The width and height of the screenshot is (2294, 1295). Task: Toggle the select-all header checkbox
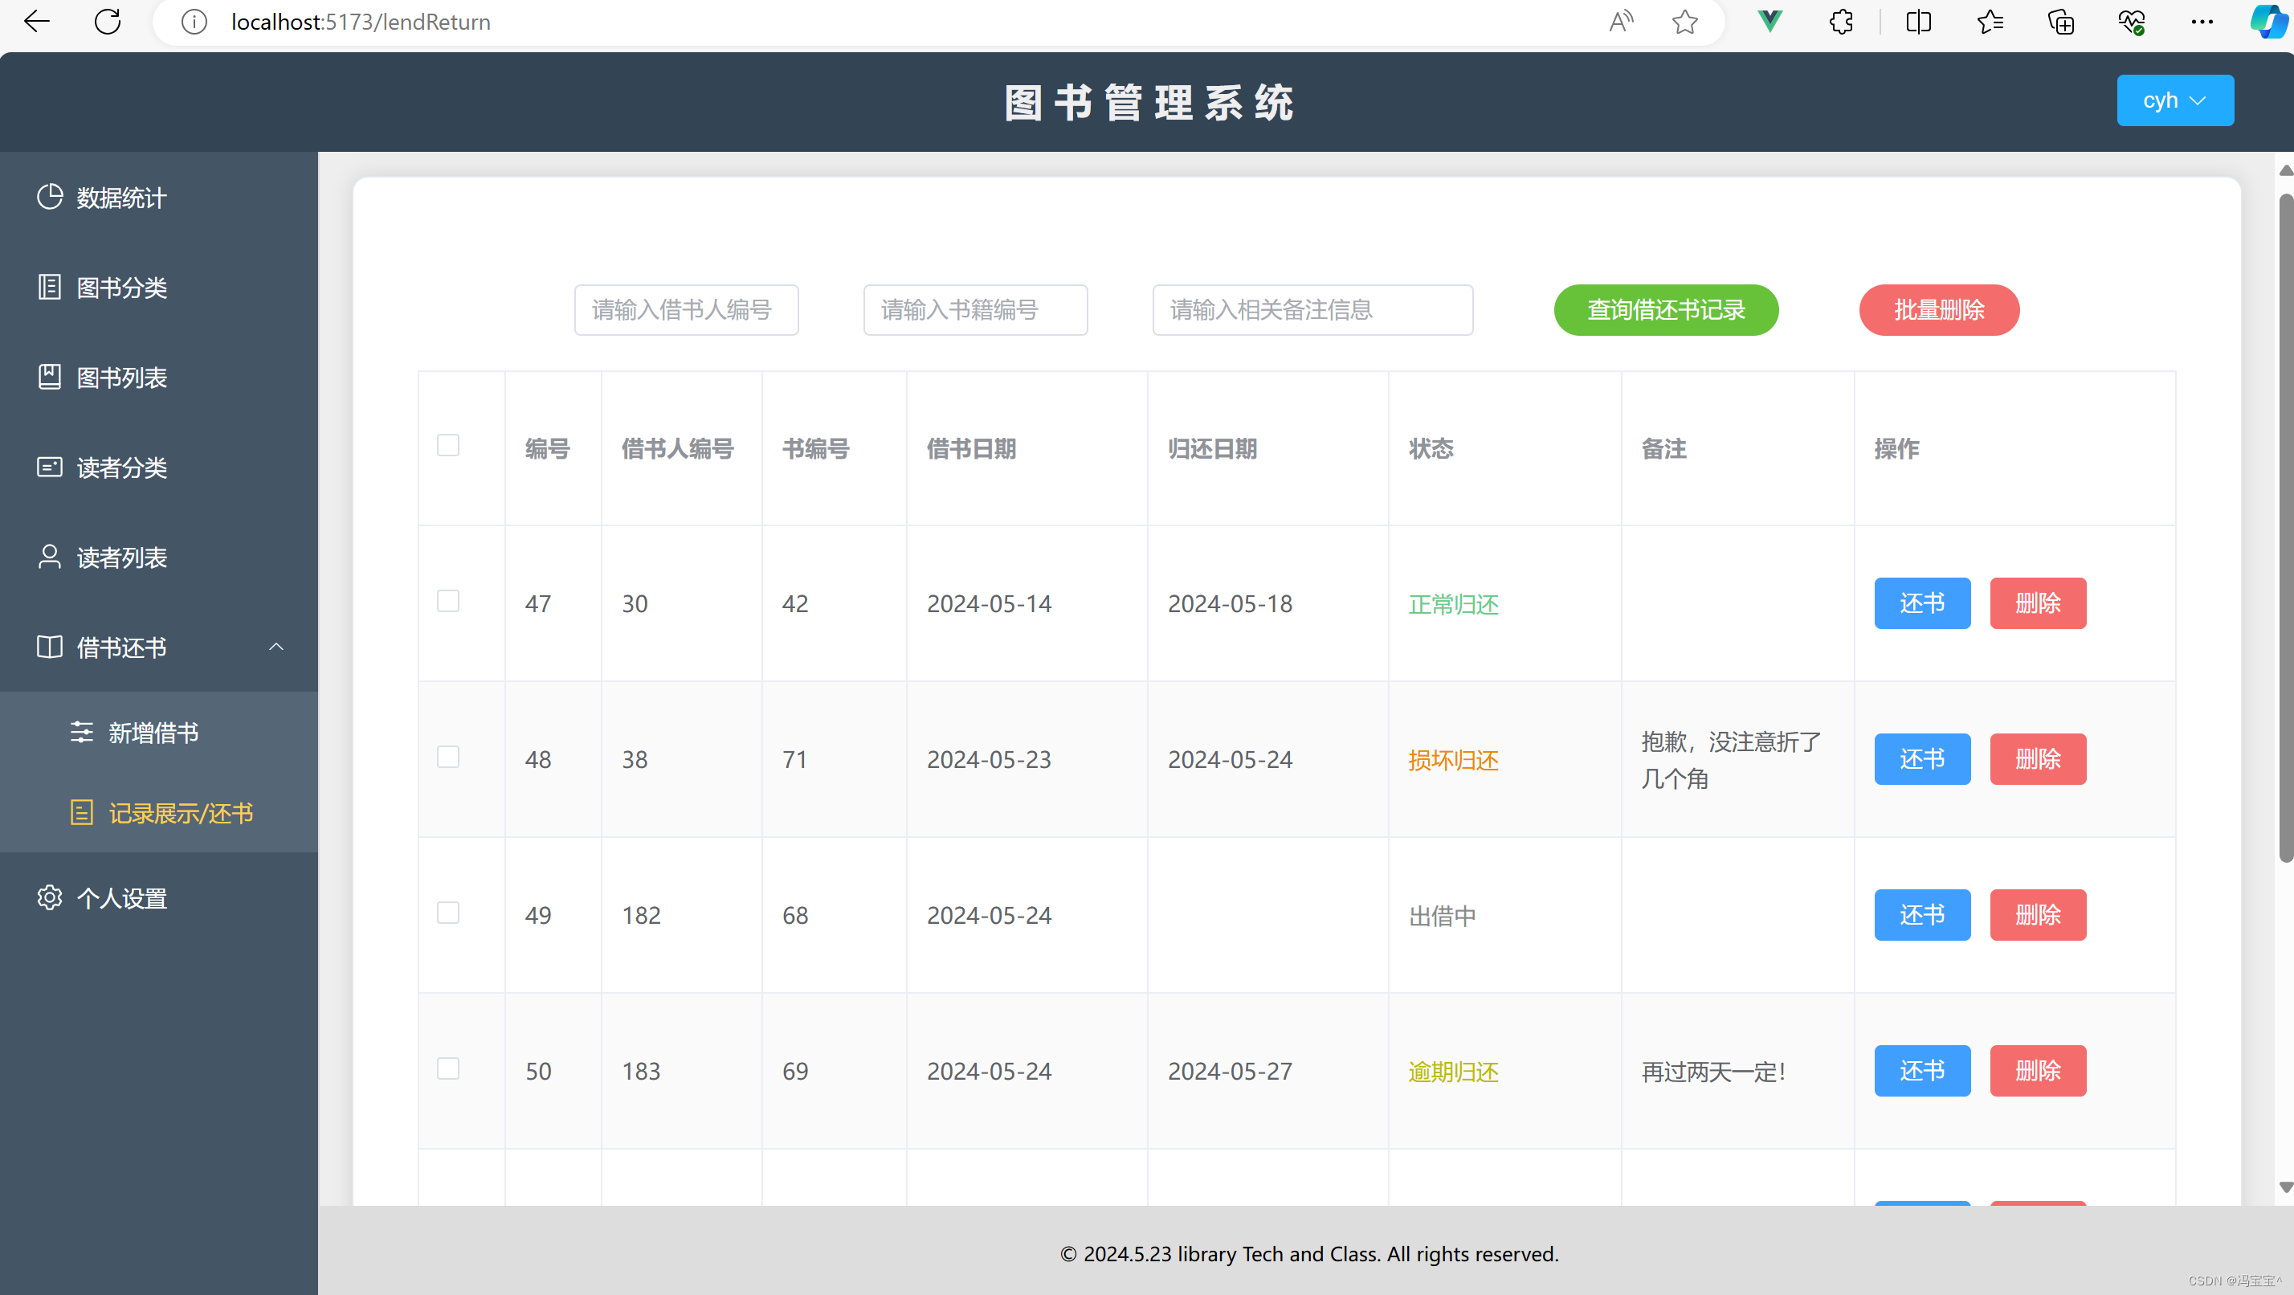448,445
